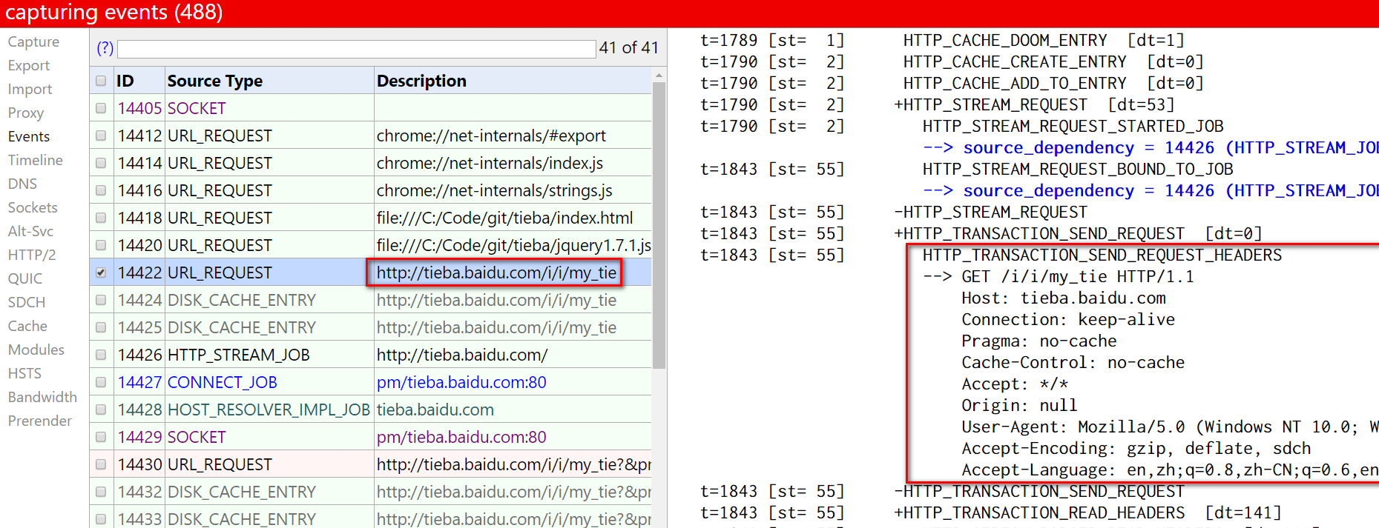Check the box for event 14418
Screen dimensions: 1379x528
point(101,218)
